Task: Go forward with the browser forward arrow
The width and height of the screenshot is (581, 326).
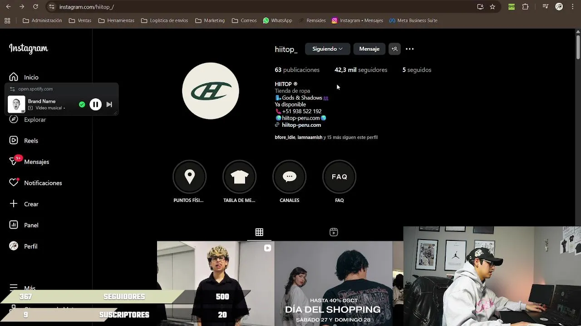Action: click(21, 7)
